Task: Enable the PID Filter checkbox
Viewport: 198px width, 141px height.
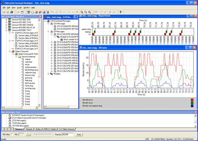Action: tap(12, 134)
